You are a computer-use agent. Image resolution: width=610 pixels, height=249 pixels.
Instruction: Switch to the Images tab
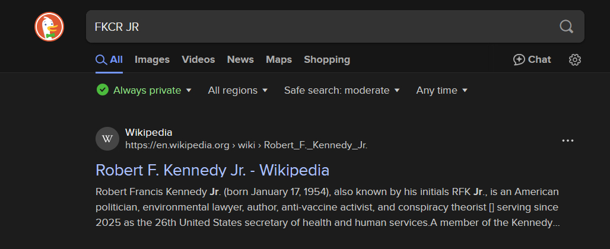pyautogui.click(x=152, y=60)
